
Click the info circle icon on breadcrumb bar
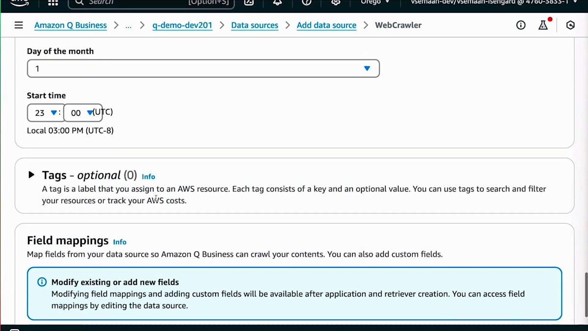point(521,25)
